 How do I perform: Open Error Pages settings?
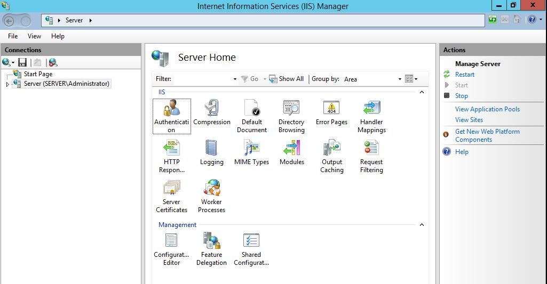(331, 112)
